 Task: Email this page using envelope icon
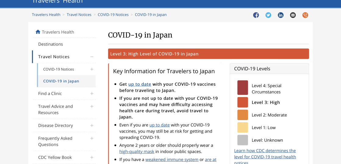(x=293, y=15)
